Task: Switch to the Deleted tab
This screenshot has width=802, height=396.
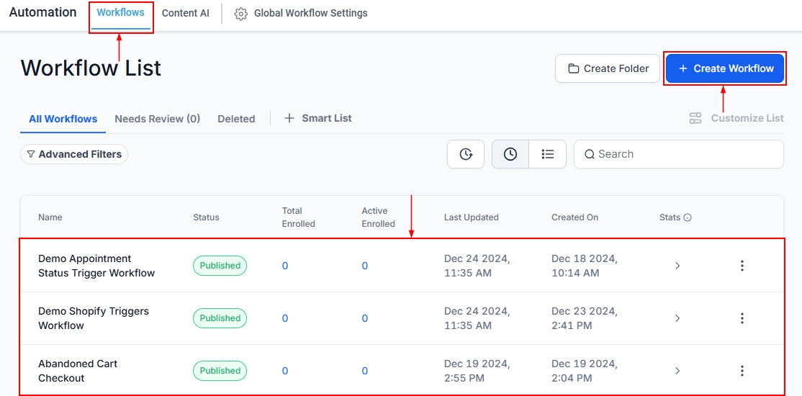Action: tap(236, 119)
